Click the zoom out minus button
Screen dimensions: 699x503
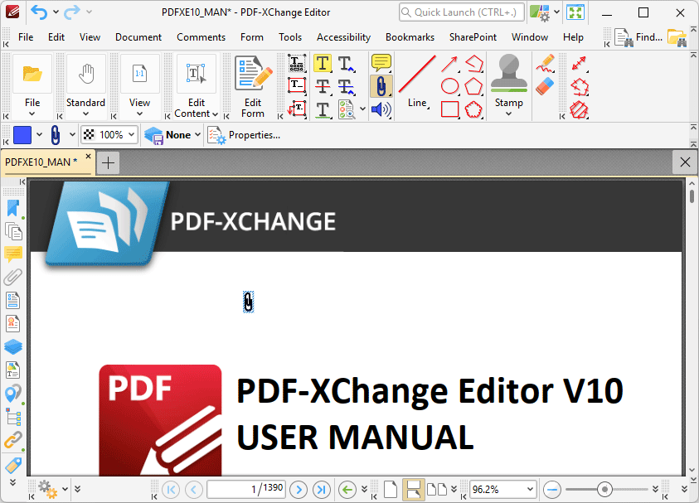point(552,490)
